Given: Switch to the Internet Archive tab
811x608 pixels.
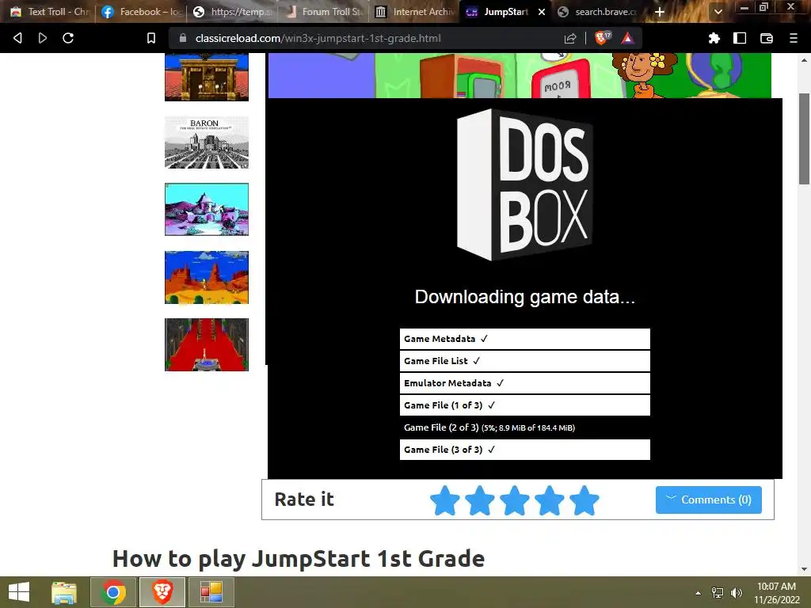Looking at the screenshot, I should 415,11.
